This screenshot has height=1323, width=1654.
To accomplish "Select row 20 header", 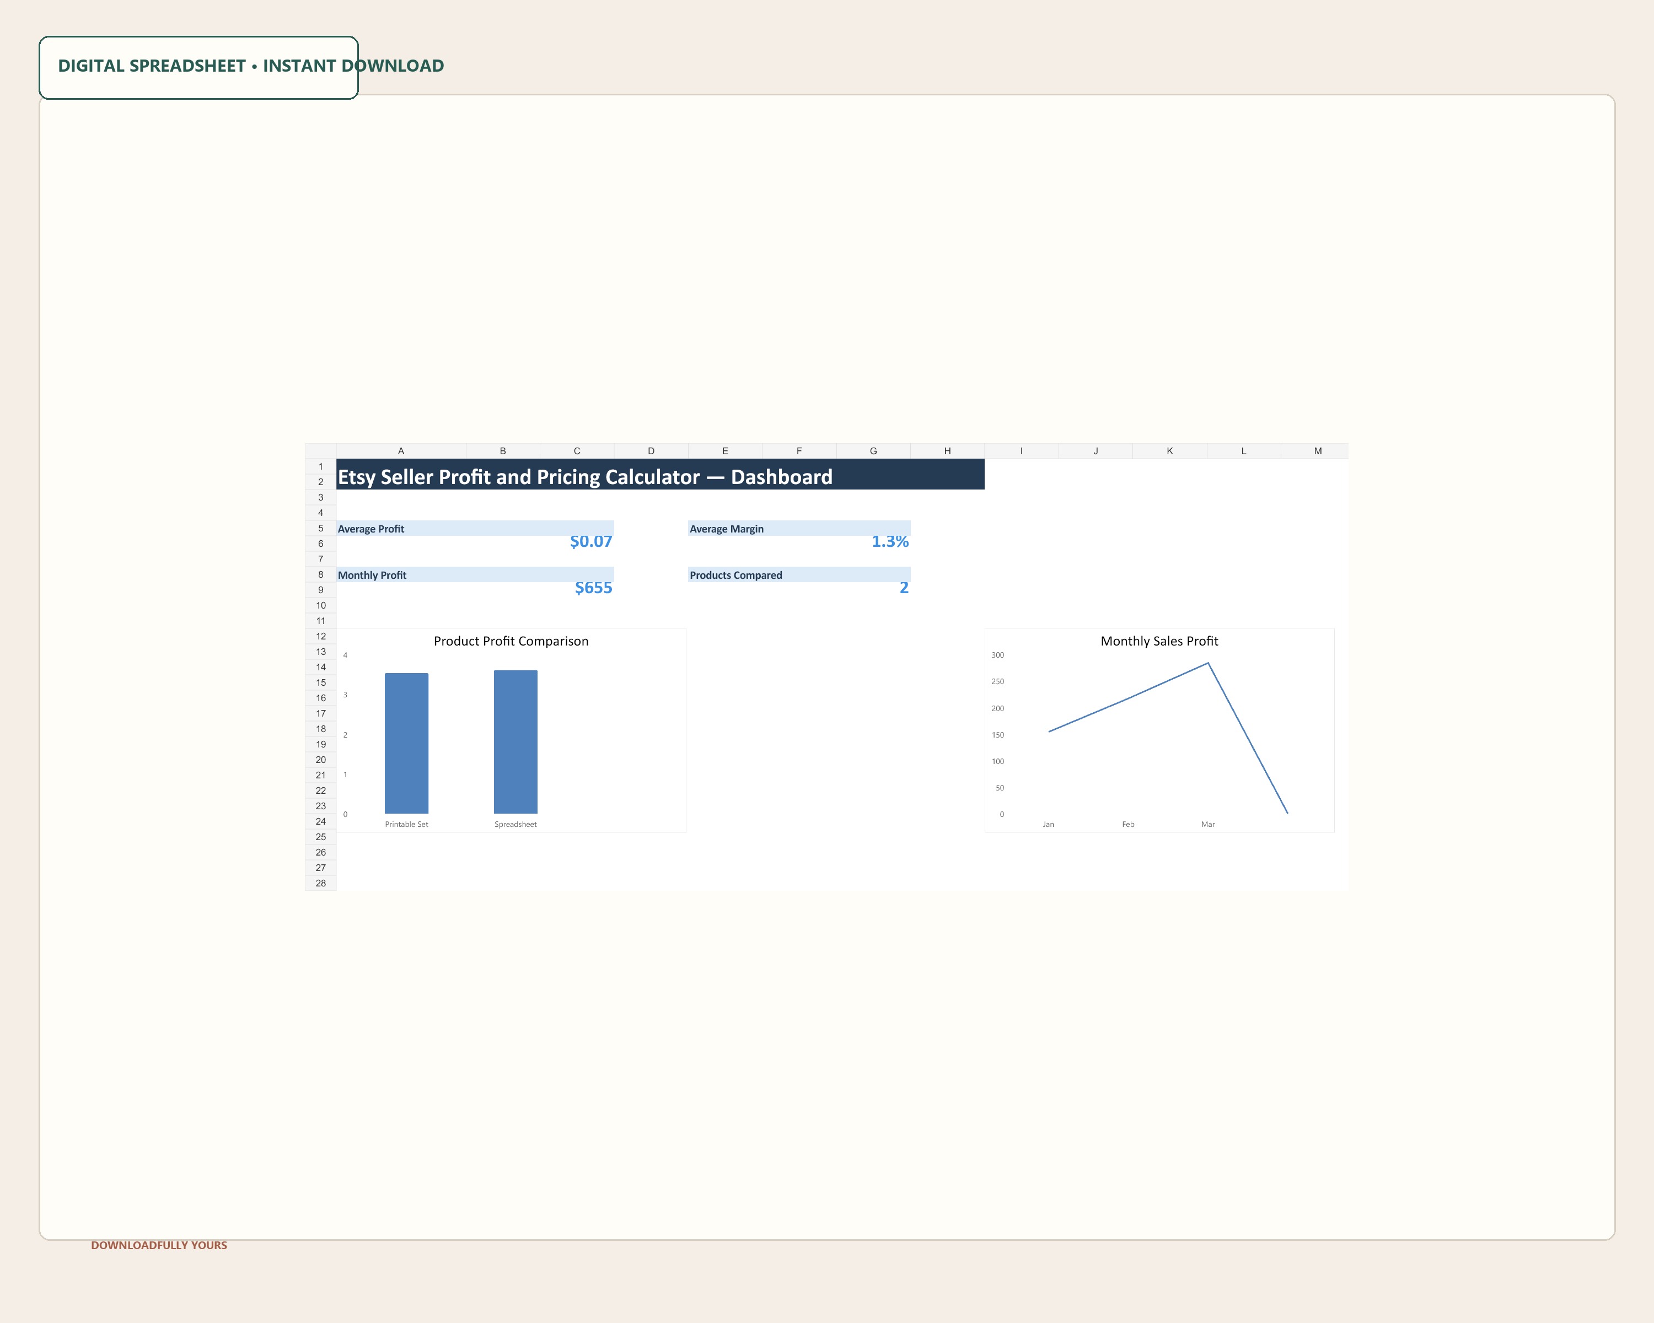I will click(321, 759).
